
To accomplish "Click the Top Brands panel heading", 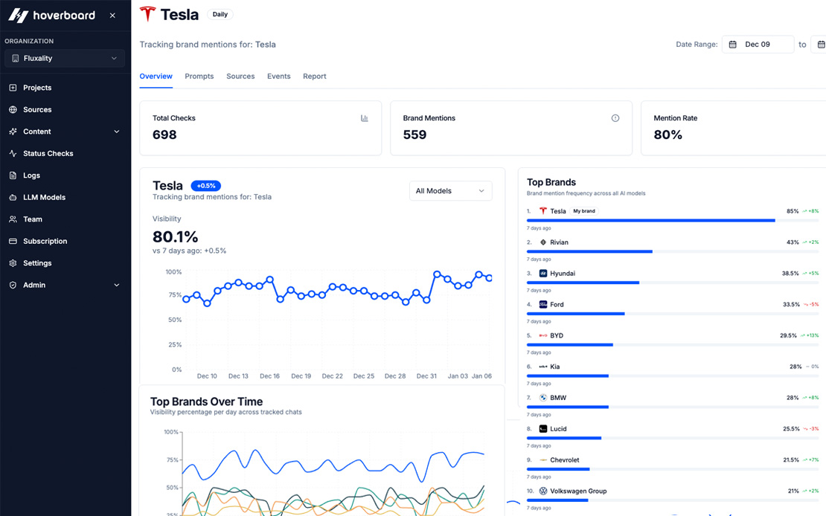I will (551, 182).
